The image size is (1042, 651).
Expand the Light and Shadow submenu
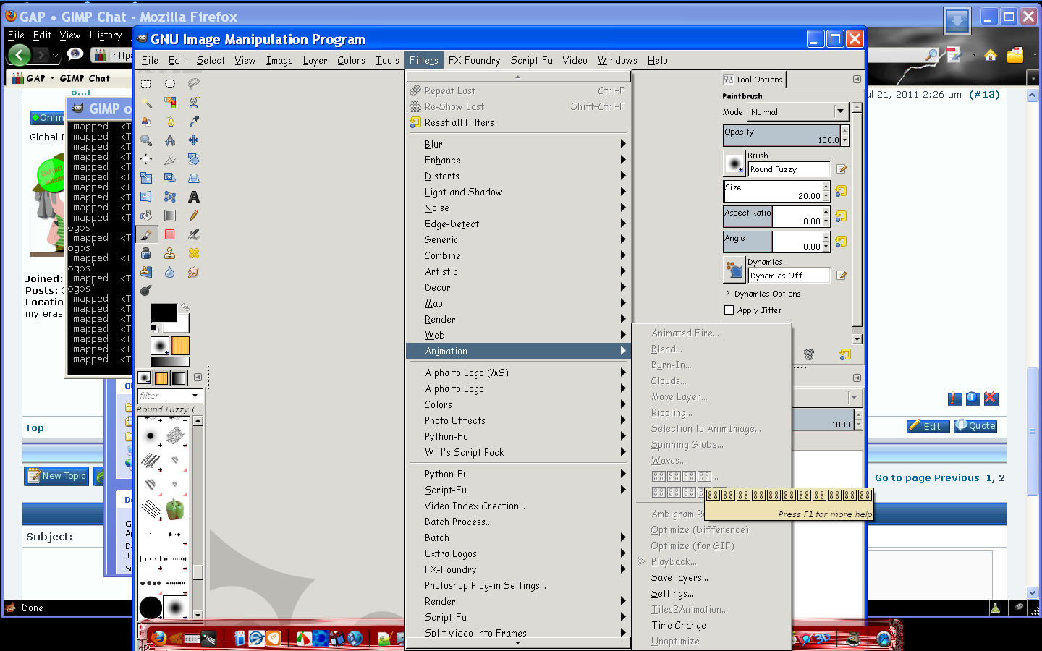coord(517,192)
